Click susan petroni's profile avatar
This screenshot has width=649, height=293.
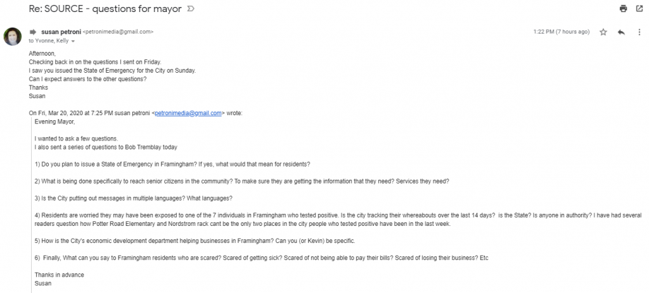tap(12, 36)
